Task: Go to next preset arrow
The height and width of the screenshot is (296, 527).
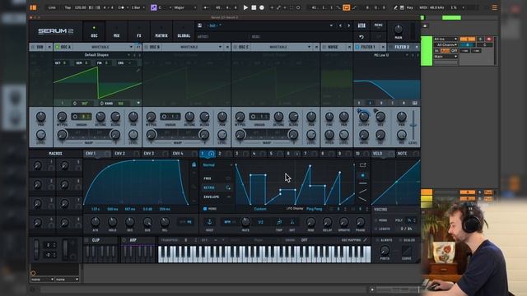Action: coord(348,25)
